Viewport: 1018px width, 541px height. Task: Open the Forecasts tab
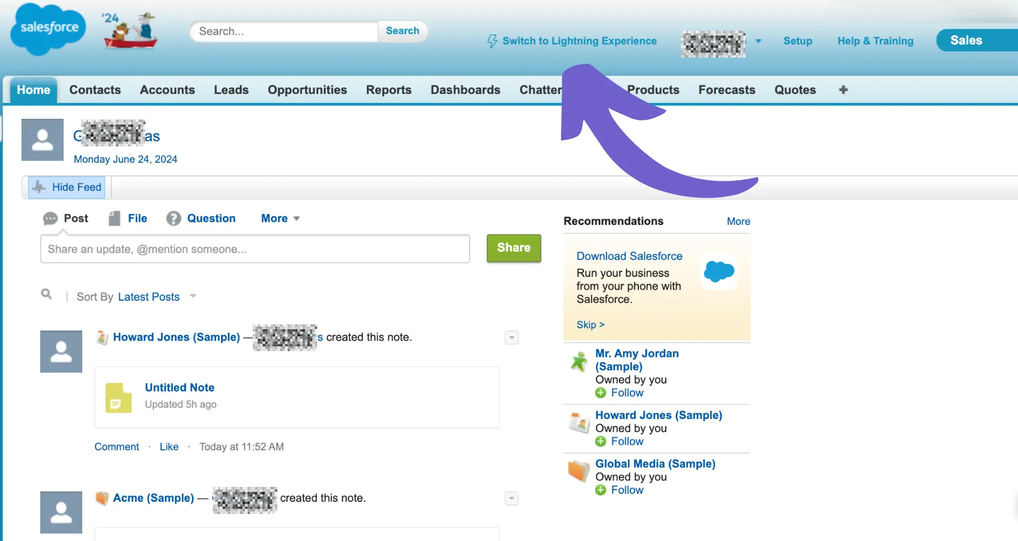coord(727,90)
